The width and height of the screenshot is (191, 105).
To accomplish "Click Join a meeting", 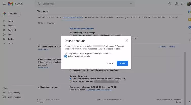I will (x=15, y=97).
